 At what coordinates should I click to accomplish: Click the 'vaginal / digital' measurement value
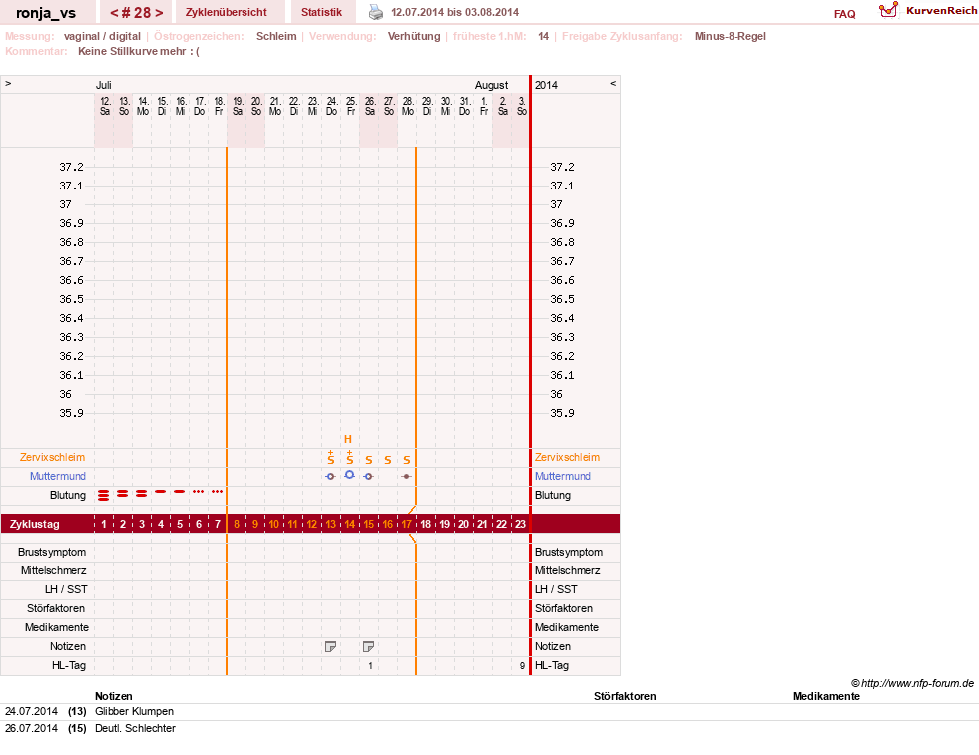(x=102, y=36)
